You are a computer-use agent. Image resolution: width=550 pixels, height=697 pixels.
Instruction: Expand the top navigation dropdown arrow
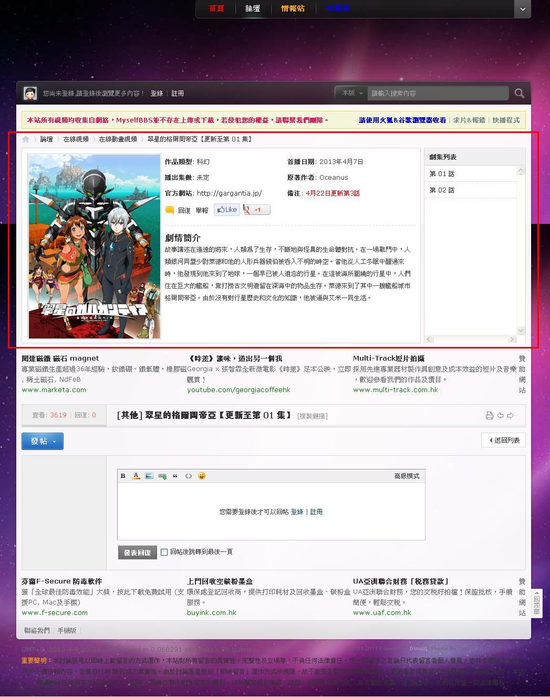[x=522, y=9]
